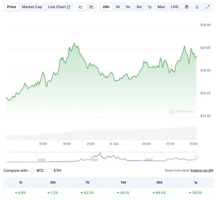The height and width of the screenshot is (200, 216).
Task: Select the 3m time range
Action: pyautogui.click(x=139, y=7)
